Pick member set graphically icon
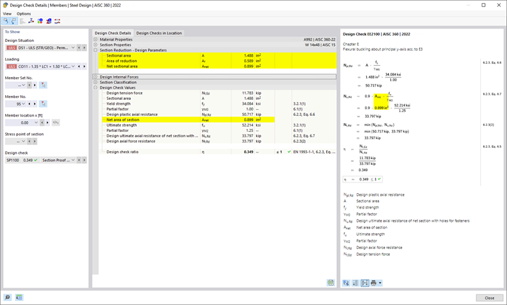 [x=43, y=85]
